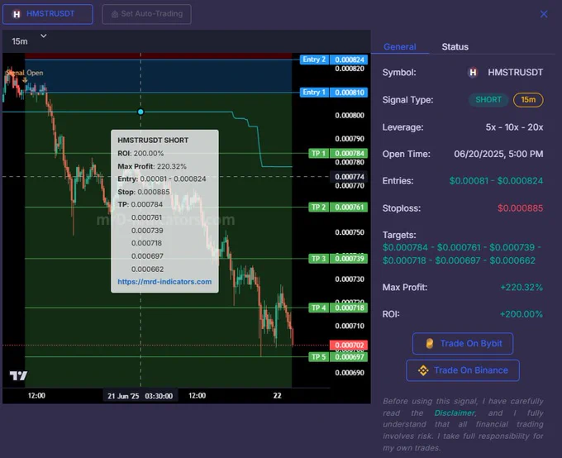This screenshot has width=562, height=458.
Task: Click the targets list starting $0.000784
Action: [462, 254]
